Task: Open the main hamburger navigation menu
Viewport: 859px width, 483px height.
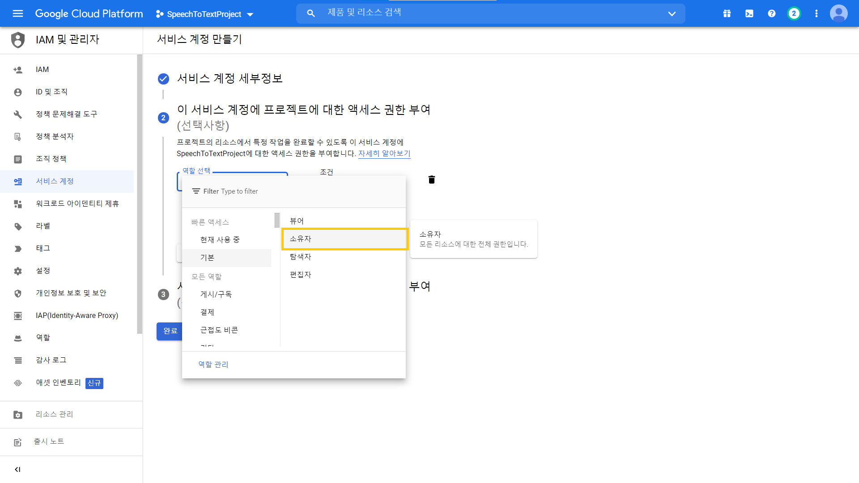Action: pyautogui.click(x=18, y=13)
